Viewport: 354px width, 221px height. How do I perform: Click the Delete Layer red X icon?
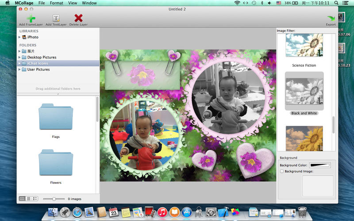point(78,18)
